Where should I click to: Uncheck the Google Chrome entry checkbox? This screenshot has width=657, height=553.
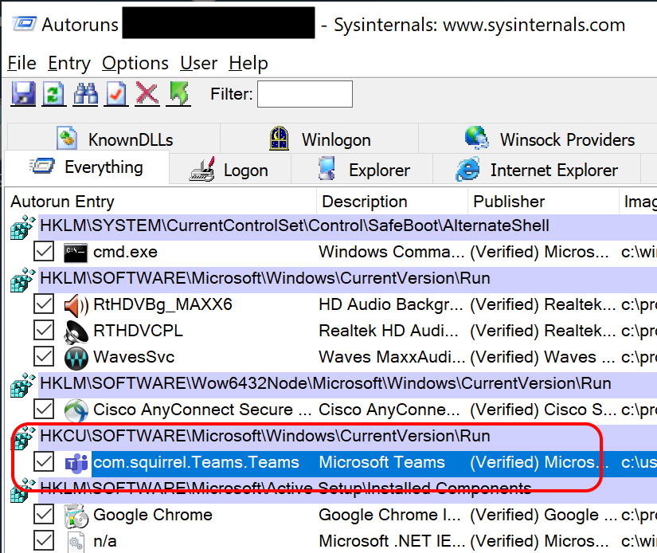[x=44, y=515]
